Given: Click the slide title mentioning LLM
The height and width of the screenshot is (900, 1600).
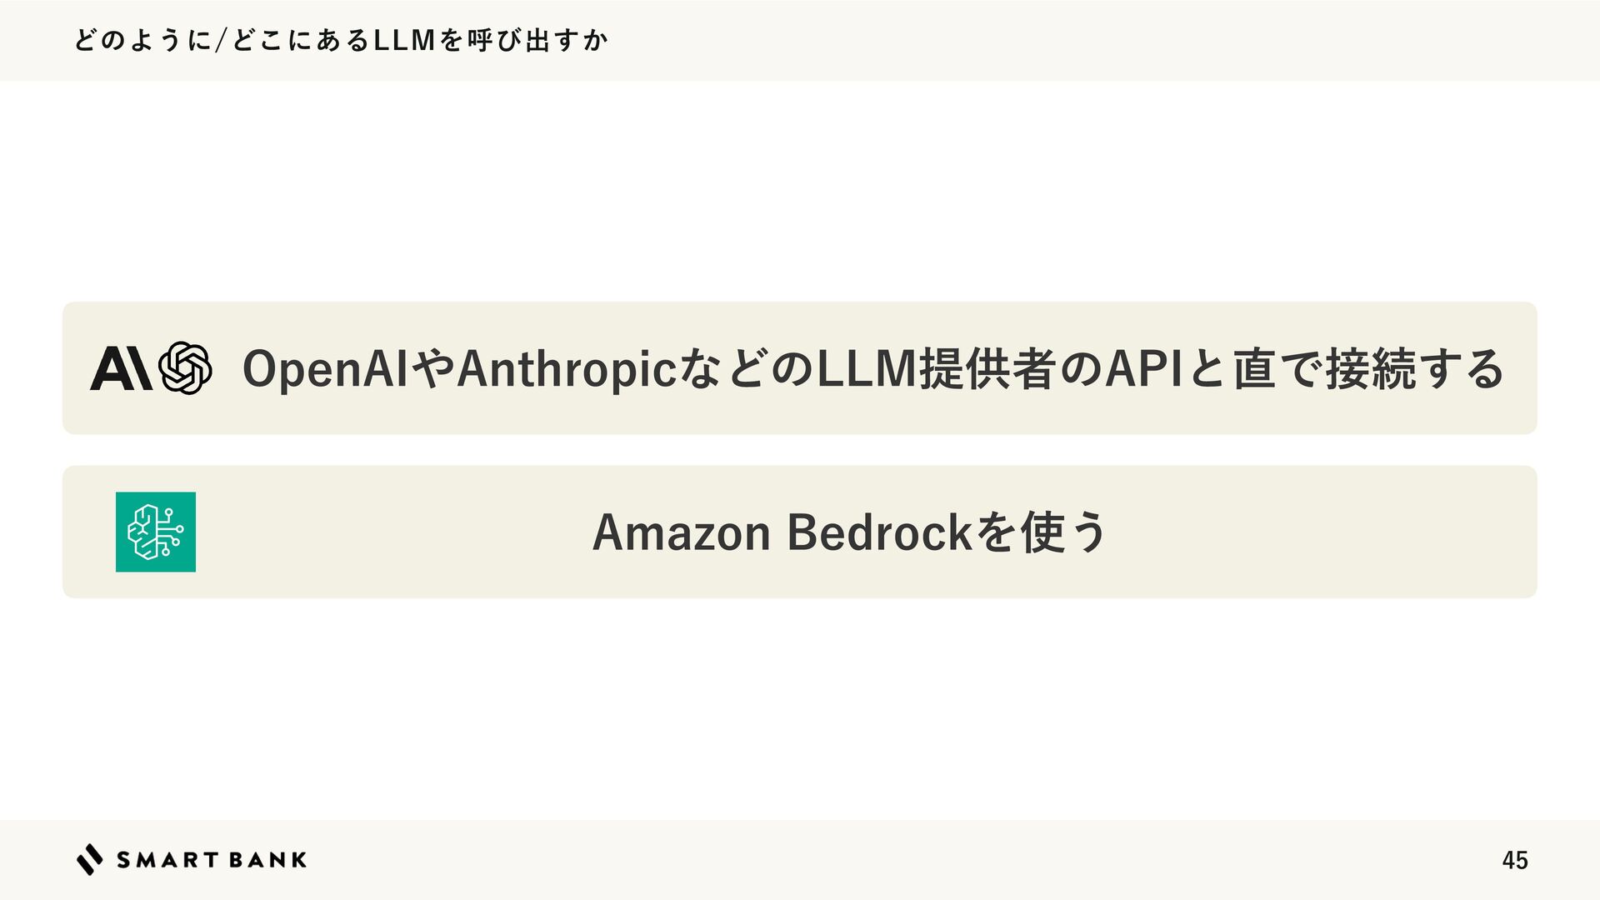Looking at the screenshot, I should click(342, 40).
